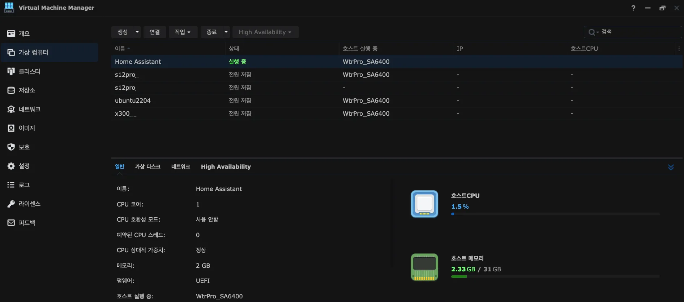This screenshot has height=302, width=684.
Task: Click the 호스트CPU usage progress bar
Action: tap(555, 214)
